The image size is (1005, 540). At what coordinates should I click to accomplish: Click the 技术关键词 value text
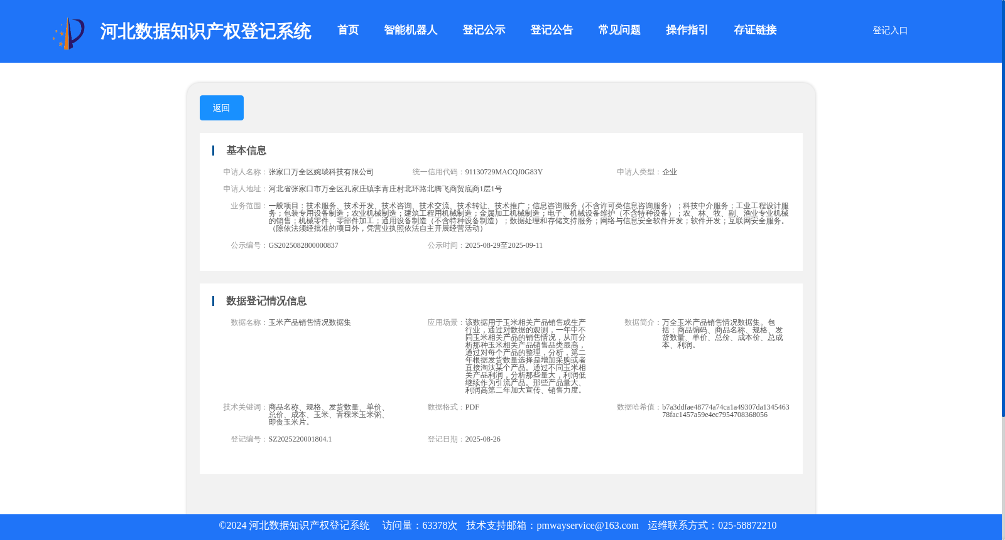pos(327,415)
